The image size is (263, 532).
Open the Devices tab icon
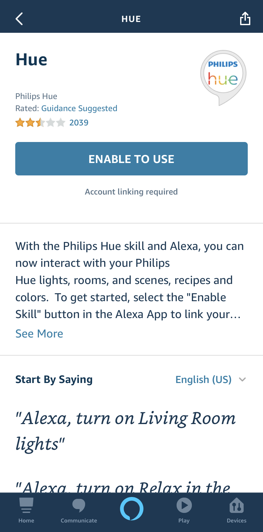point(237,506)
